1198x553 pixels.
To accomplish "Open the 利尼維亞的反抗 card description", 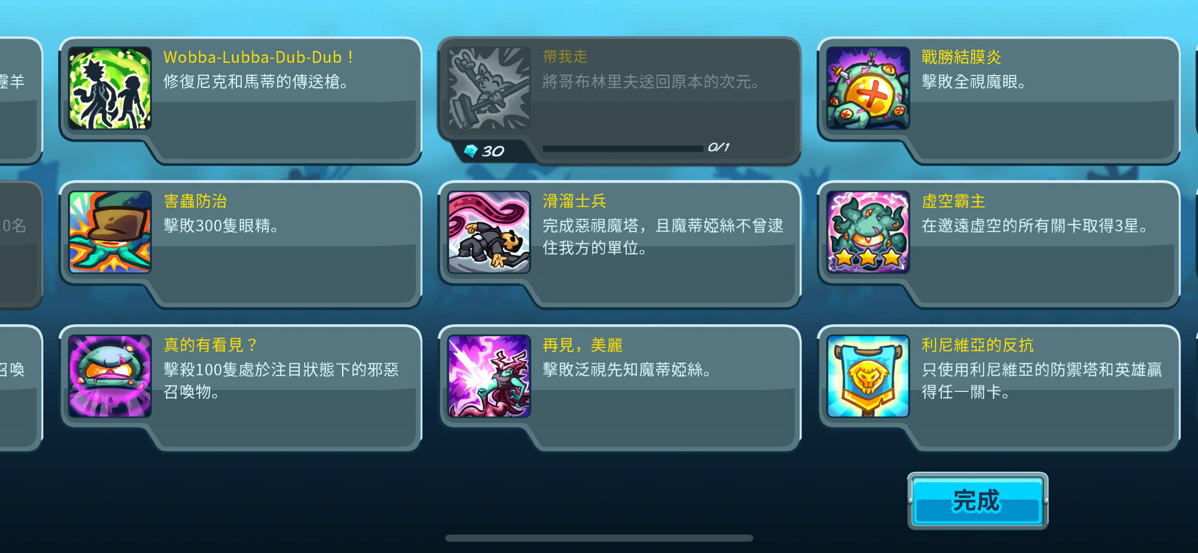I will pos(1042,381).
